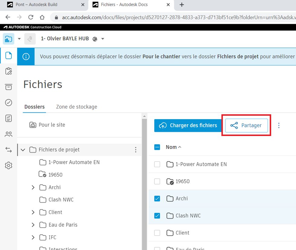The height and width of the screenshot is (250, 296).
Task: Switch to the Dossiers tab
Action: (34, 107)
